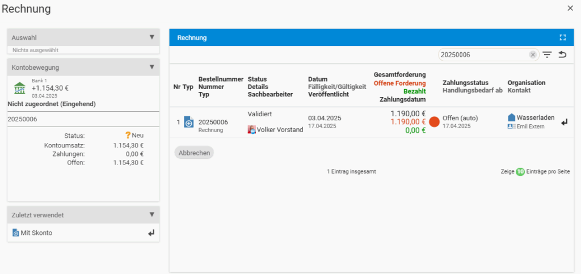Screen dimensions: 581x274
Task: Click the Mit Skonto document icon
Action: tap(15, 233)
